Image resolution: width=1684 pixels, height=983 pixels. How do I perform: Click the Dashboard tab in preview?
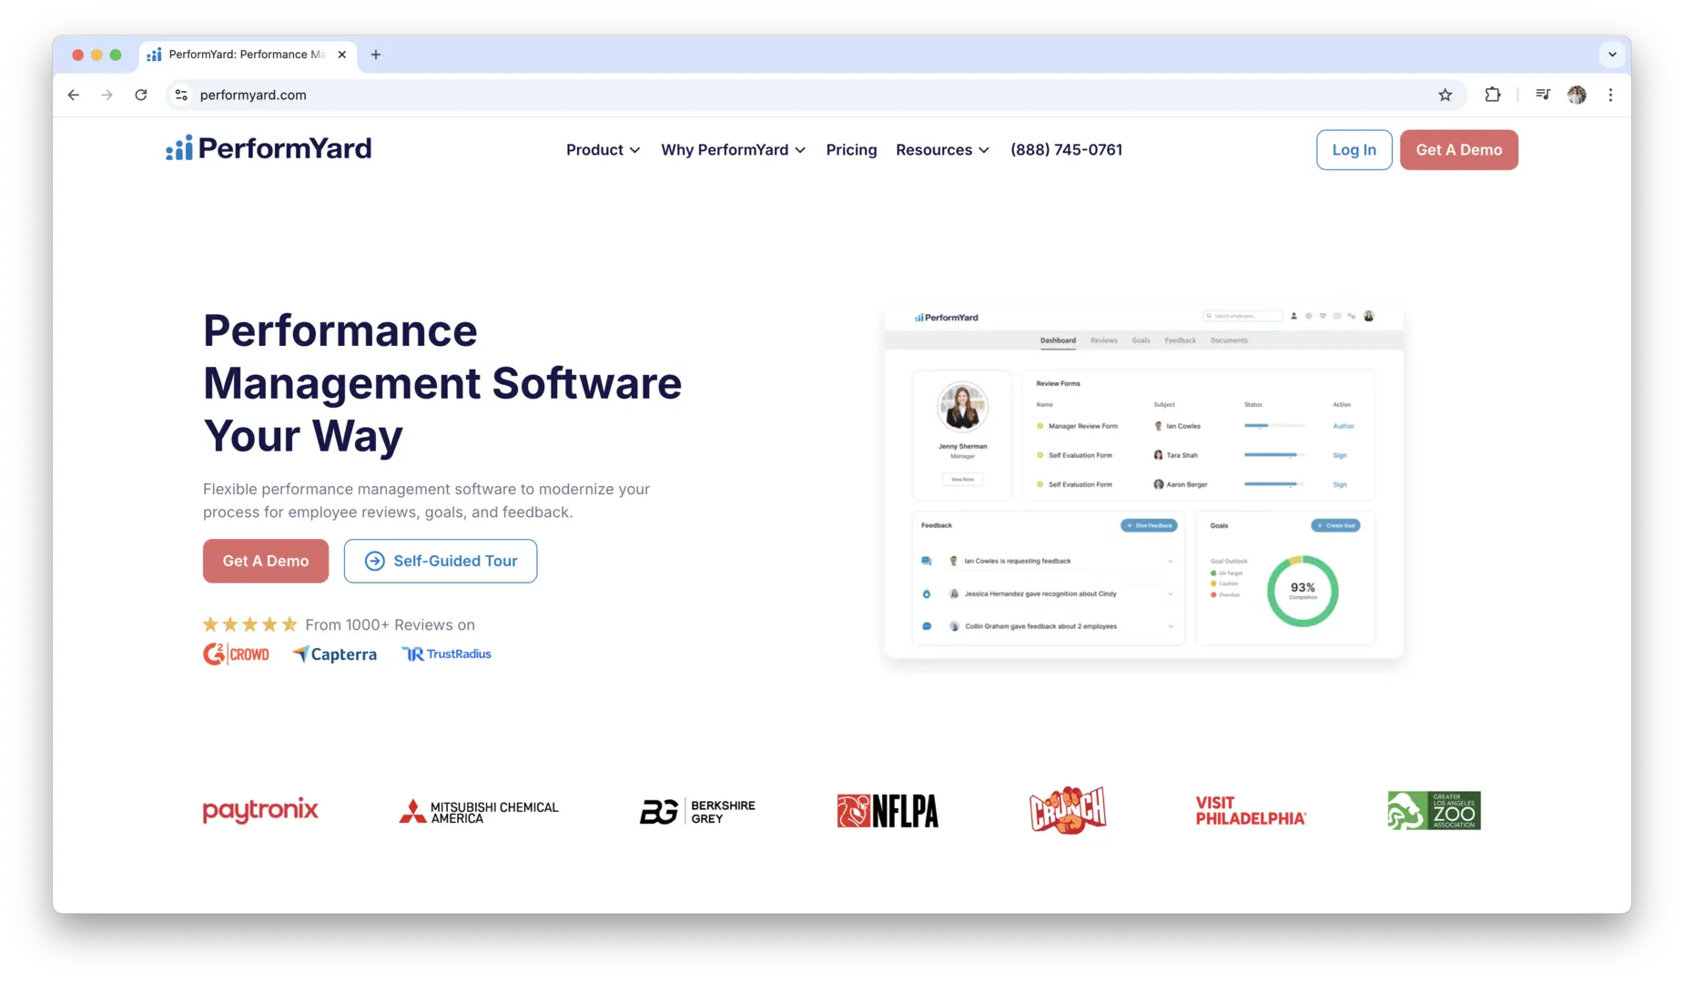(x=1058, y=340)
